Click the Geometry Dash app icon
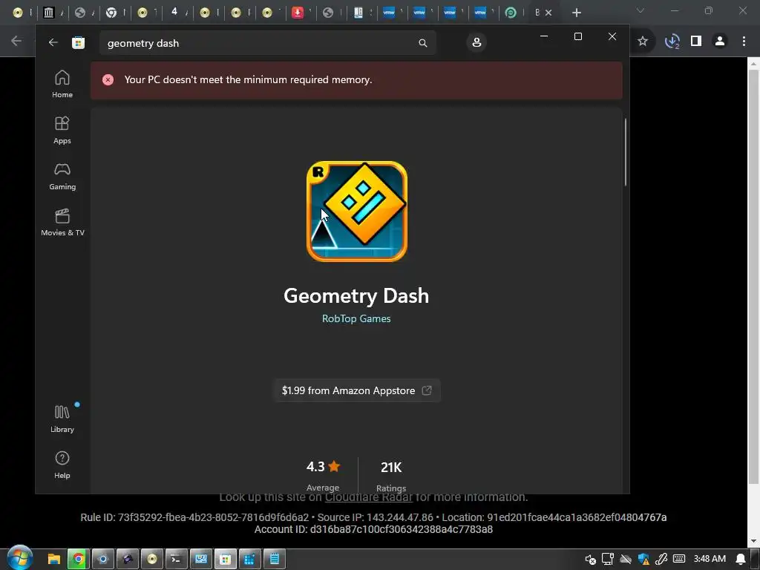This screenshot has width=760, height=570. coord(357,212)
